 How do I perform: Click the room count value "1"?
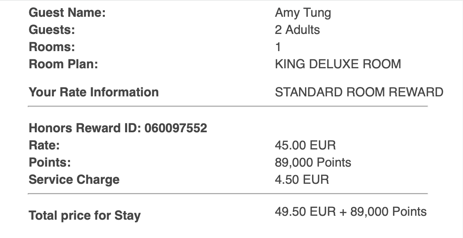pos(278,47)
